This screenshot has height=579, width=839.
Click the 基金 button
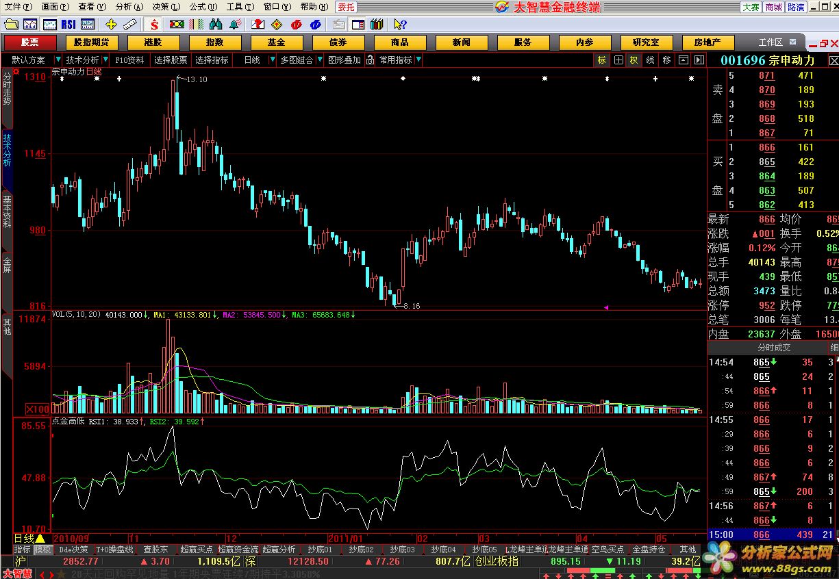[277, 42]
